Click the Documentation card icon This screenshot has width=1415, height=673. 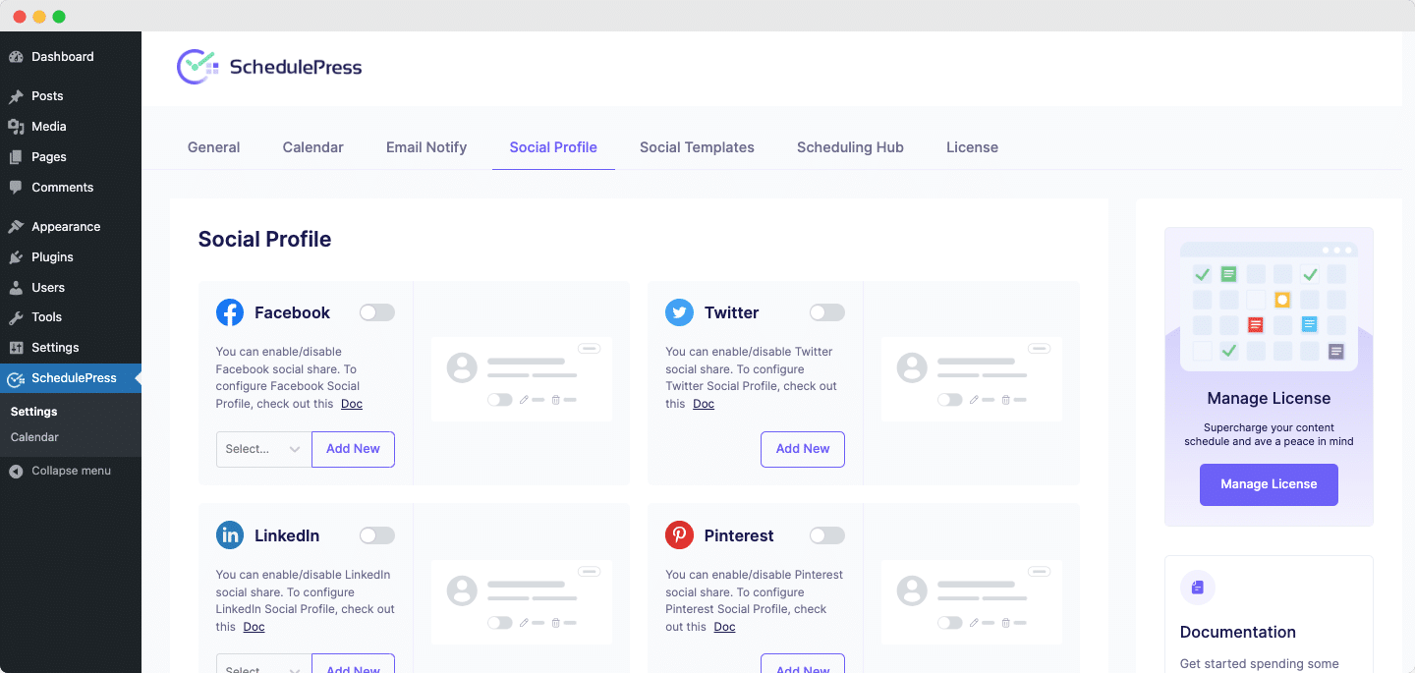1197,588
